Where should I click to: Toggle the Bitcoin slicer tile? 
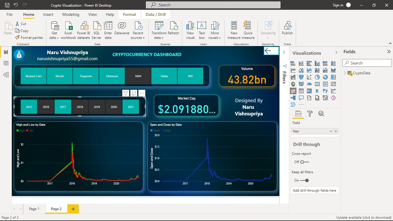click(60, 76)
